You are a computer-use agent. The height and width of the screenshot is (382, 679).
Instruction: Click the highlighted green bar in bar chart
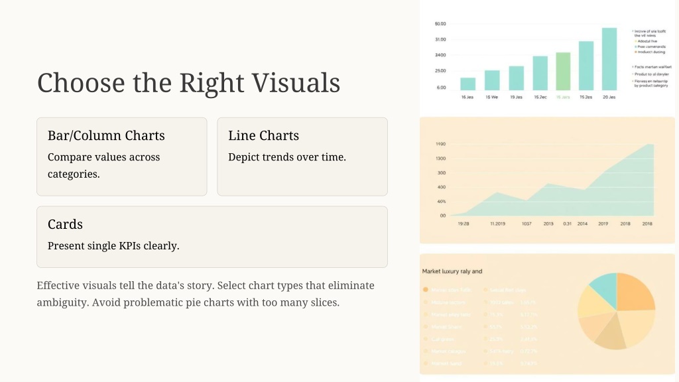[563, 72]
